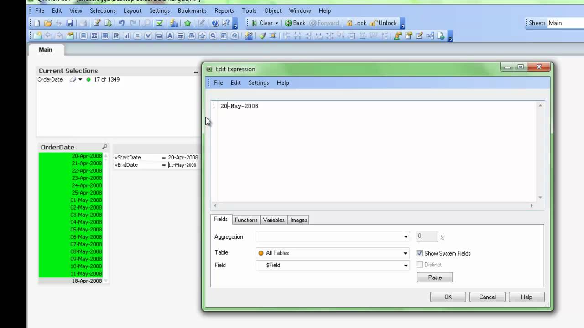The height and width of the screenshot is (328, 584).
Task: Click the expression editor scroll down arrow
Action: (540, 197)
